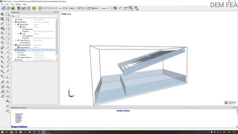Select Properties under Stem
238x134 pixels.
26,31
